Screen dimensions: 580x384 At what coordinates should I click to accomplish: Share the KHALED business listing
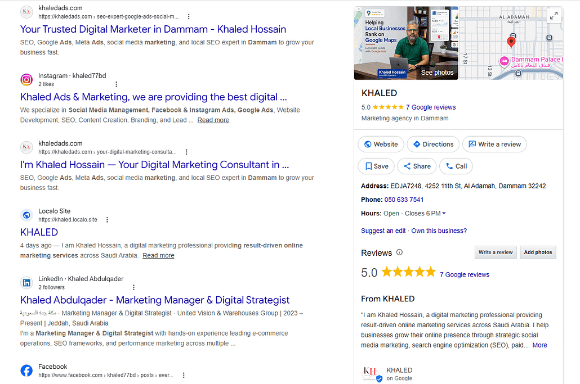point(417,166)
